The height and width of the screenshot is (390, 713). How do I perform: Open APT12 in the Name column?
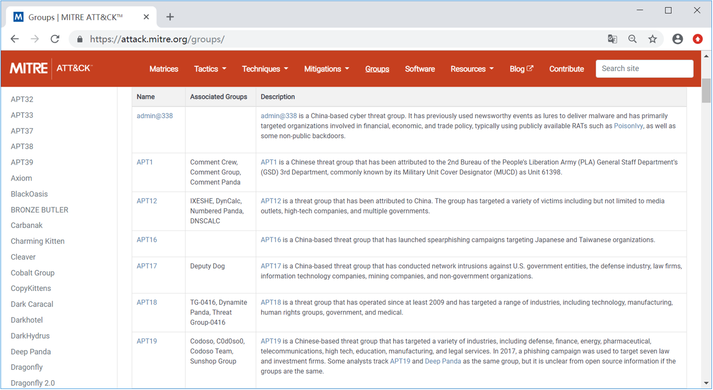(x=147, y=201)
